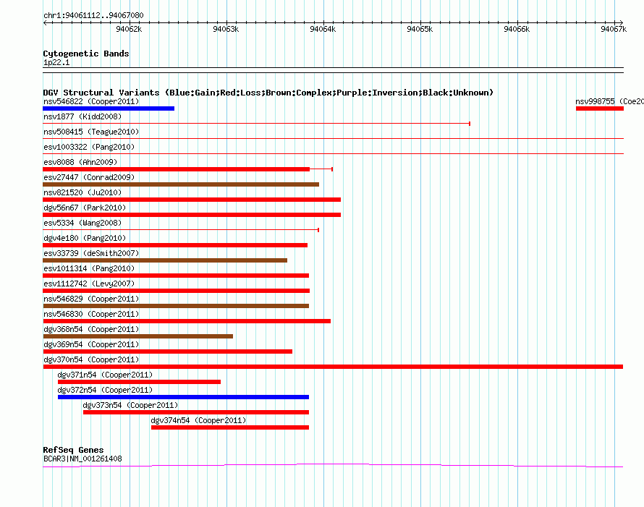
Task: Click the dgv373n54 (Cooper2011) red bar
Action: click(196, 412)
